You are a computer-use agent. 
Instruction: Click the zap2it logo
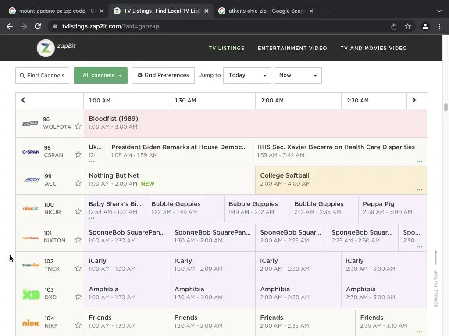[56, 48]
